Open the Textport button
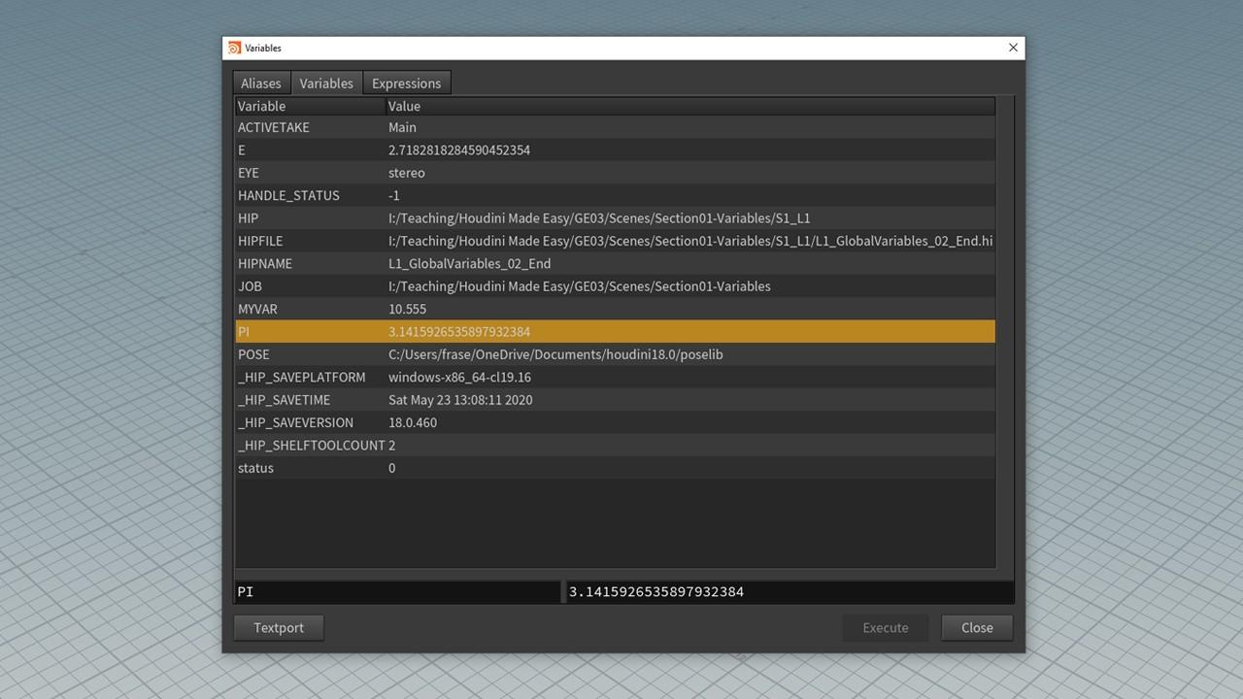This screenshot has width=1243, height=699. pos(279,627)
